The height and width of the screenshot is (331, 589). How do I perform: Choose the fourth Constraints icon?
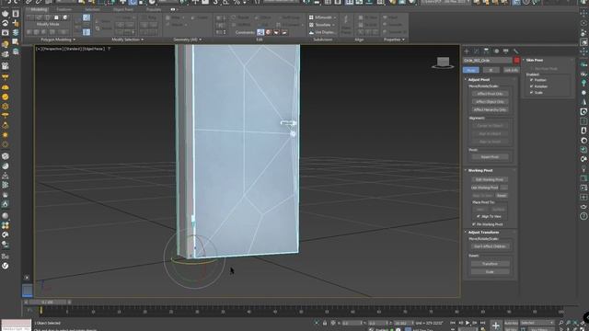point(284,33)
